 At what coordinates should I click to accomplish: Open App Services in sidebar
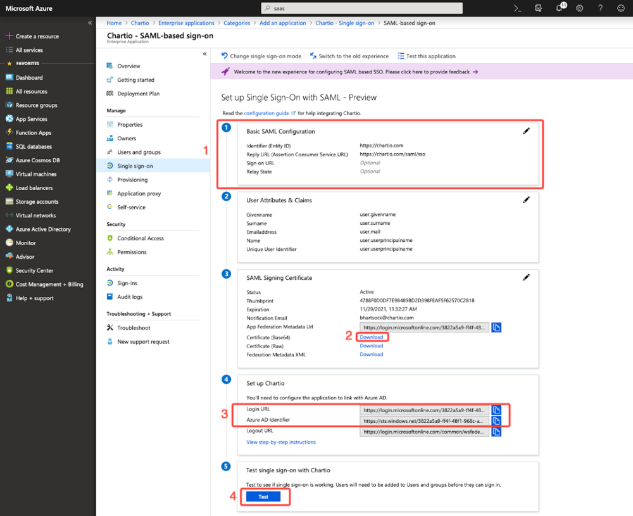point(31,118)
